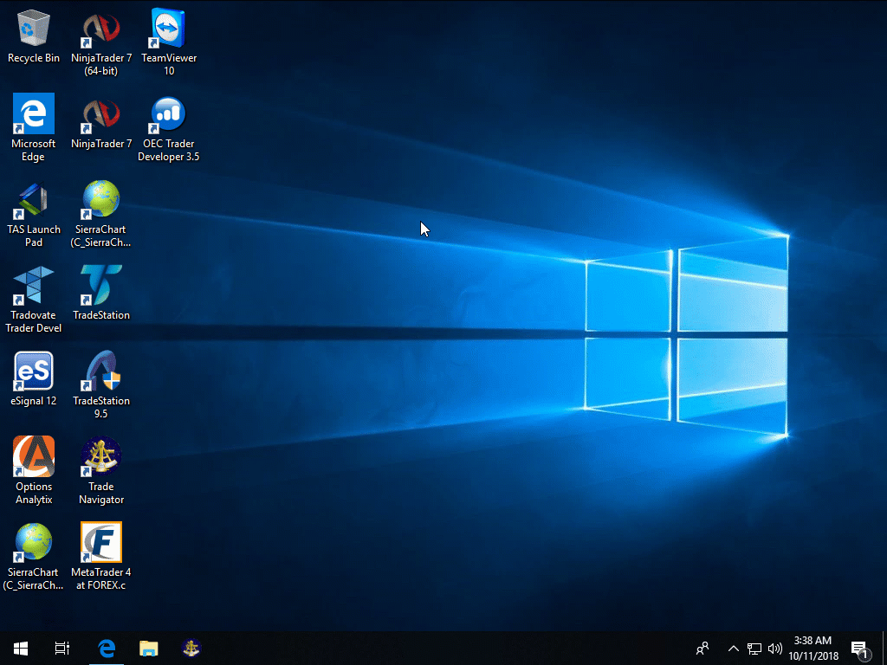This screenshot has width=887, height=665.
Task: Select the Tradovate Trader Devel shortcut
Action: (x=34, y=300)
